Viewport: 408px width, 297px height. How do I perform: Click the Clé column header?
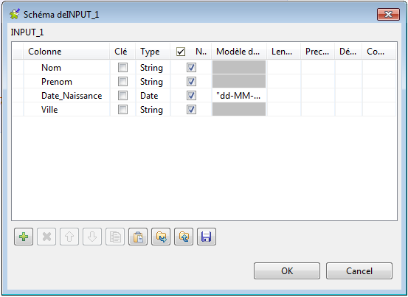tap(122, 52)
